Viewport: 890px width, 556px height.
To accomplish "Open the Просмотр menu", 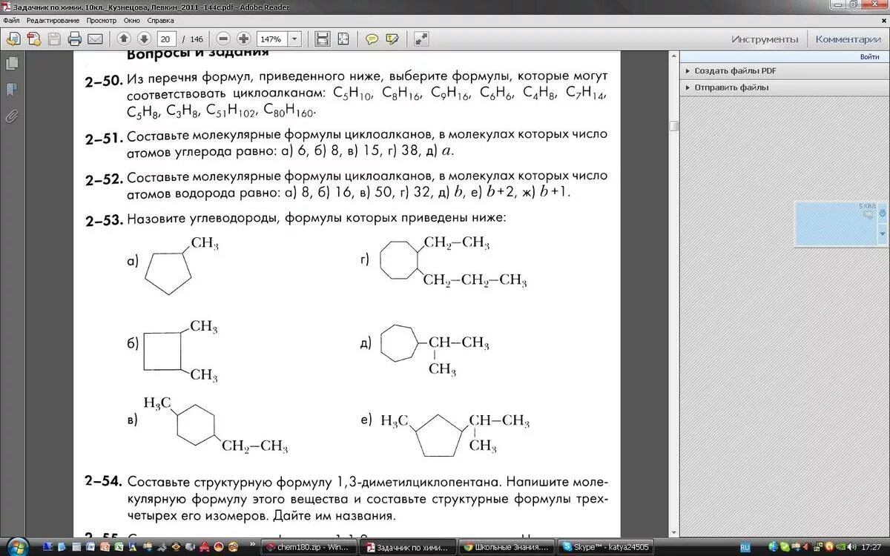I will click(x=102, y=20).
